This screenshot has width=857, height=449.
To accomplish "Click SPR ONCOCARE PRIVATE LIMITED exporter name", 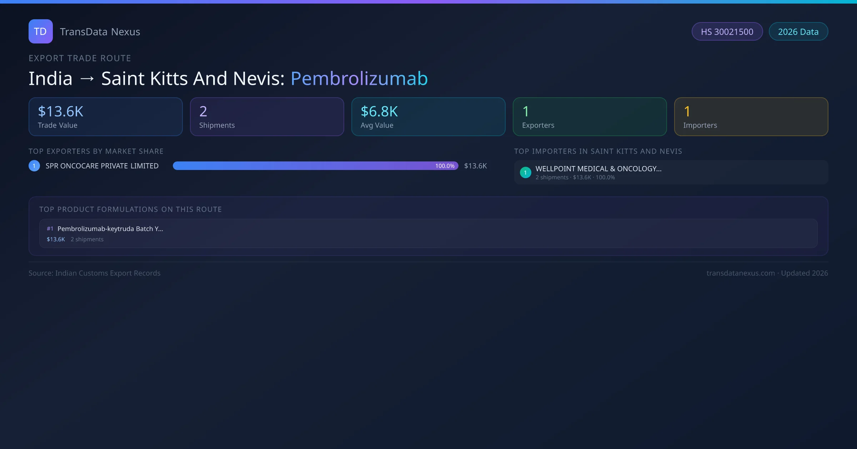I will point(102,166).
